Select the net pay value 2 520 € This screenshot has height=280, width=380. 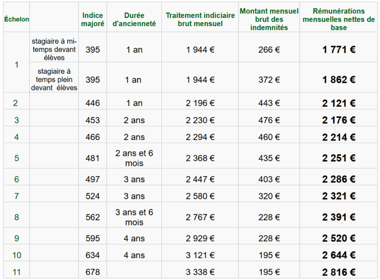click(x=339, y=238)
